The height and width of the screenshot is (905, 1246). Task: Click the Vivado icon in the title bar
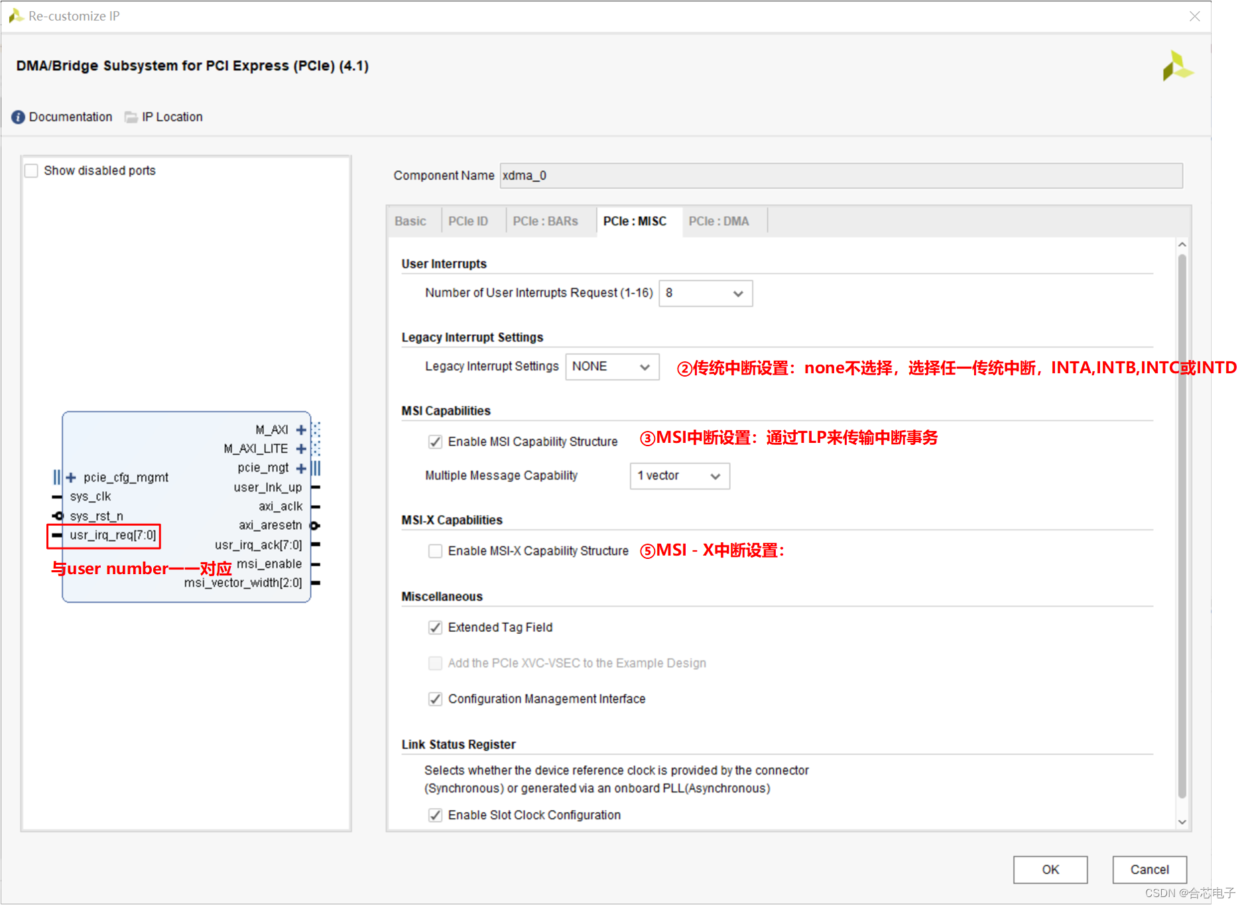(x=16, y=16)
